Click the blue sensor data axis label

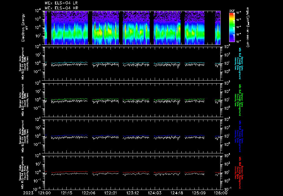(x=239, y=136)
